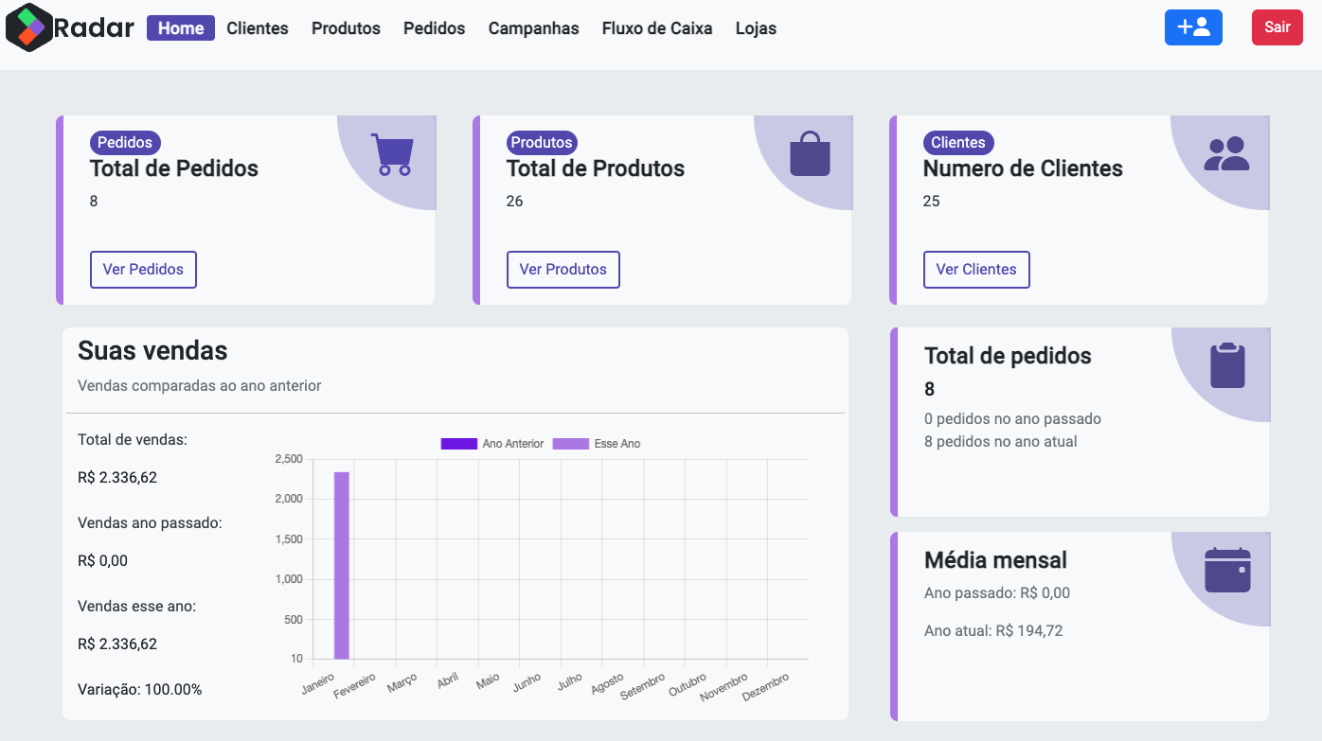Viewport: 1322px width, 741px height.
Task: Switch to the Fluxo de Caixa section
Action: point(656,28)
